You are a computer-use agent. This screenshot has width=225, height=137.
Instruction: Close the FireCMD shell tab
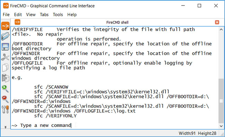point(217,22)
